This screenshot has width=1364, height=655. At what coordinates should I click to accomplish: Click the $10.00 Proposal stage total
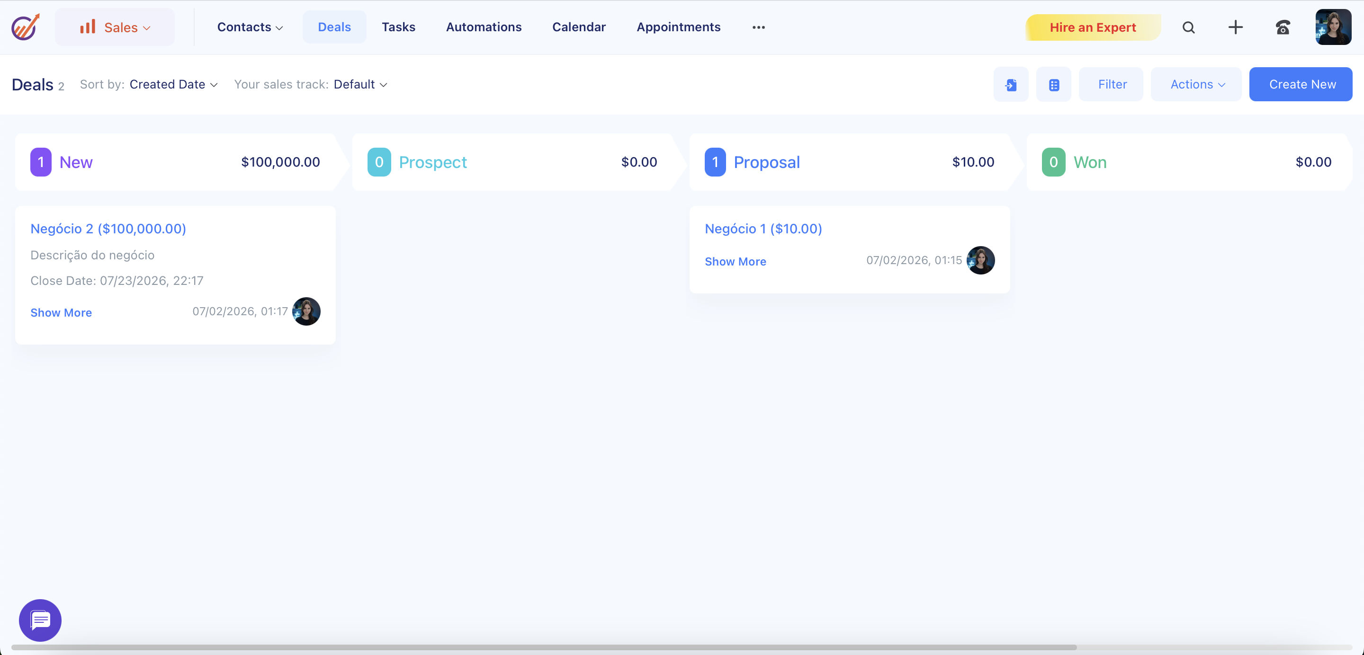tap(973, 162)
